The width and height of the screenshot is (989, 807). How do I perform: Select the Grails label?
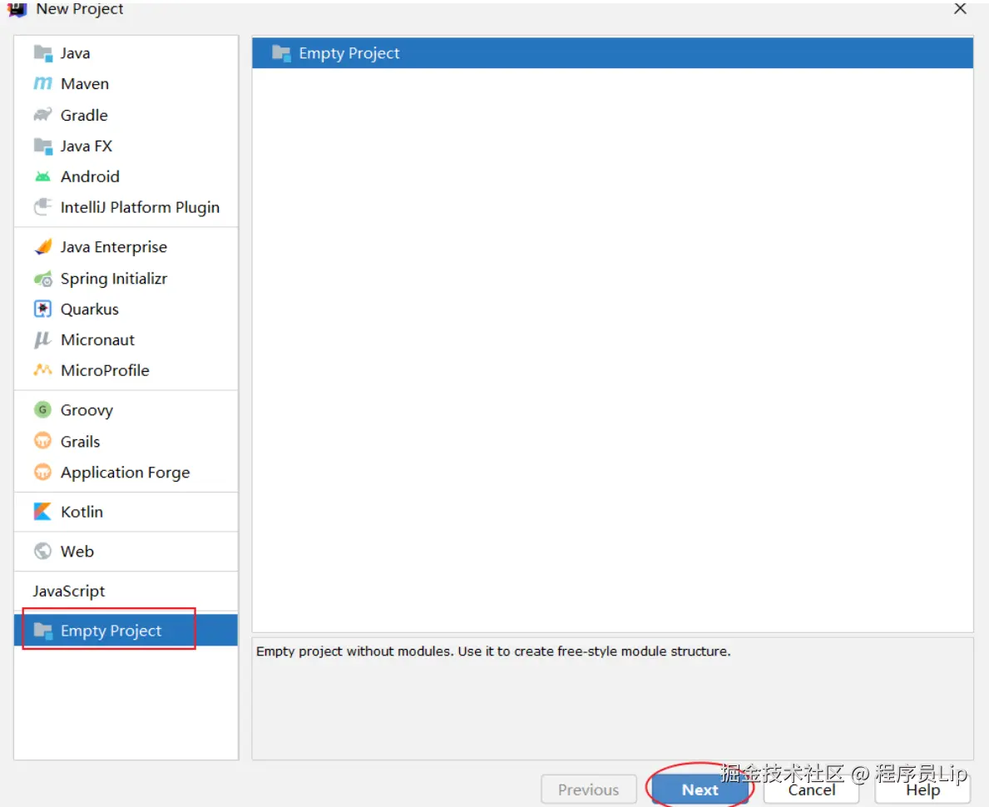pos(80,442)
